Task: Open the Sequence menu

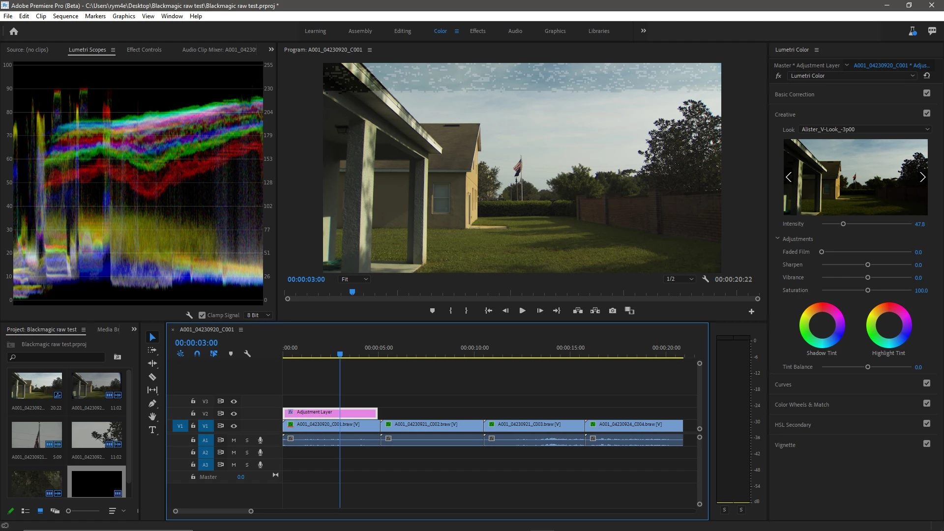Action: pyautogui.click(x=65, y=16)
